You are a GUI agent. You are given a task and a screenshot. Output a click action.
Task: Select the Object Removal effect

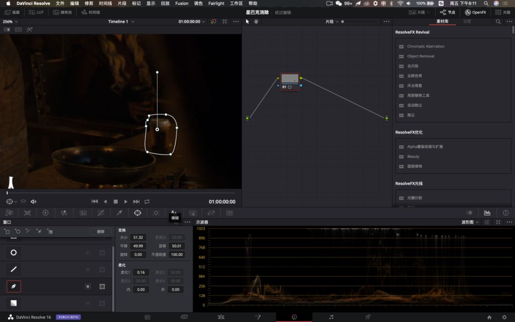(421, 56)
